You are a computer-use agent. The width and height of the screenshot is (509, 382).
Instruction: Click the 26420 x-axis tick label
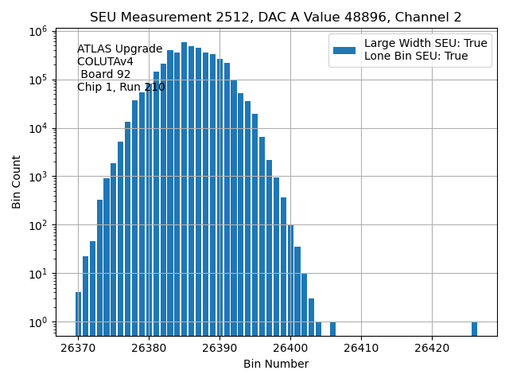pos(432,349)
